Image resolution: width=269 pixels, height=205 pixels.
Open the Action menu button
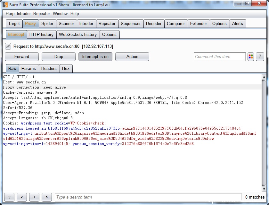(x=132, y=56)
